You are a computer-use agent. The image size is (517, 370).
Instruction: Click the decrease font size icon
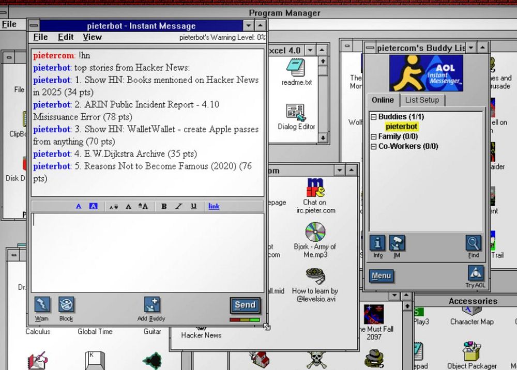point(114,207)
